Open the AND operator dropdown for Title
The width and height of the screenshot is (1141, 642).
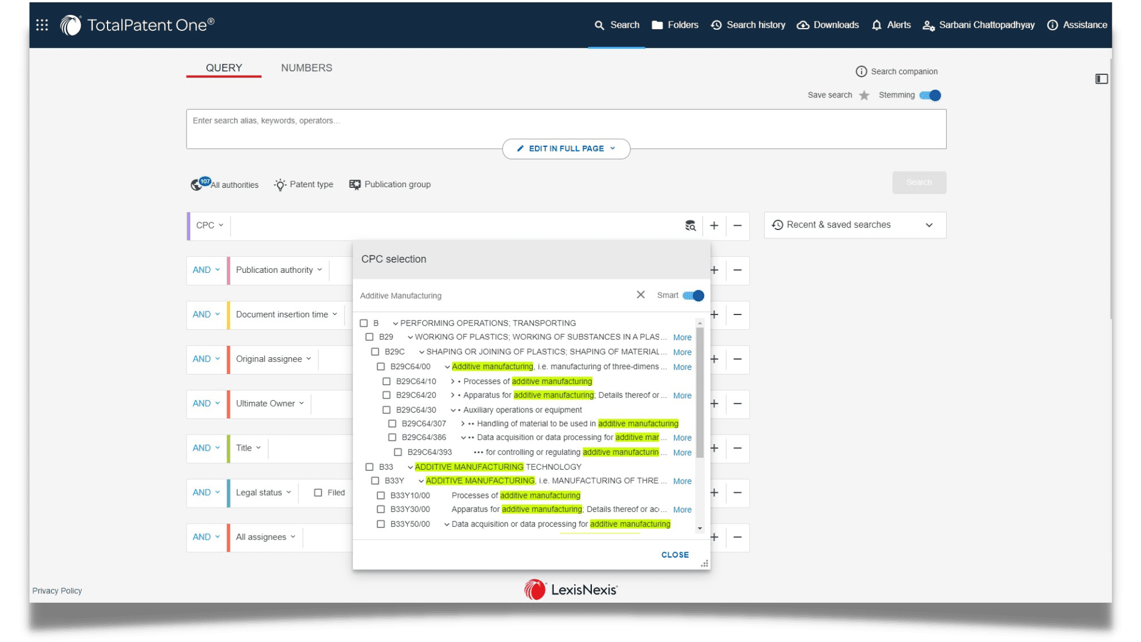click(206, 448)
